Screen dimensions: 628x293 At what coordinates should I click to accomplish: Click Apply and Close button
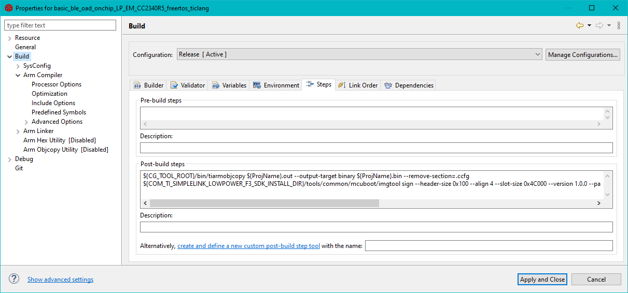pos(543,279)
